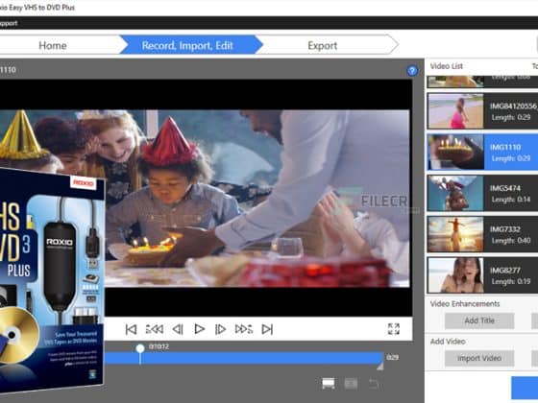Screen dimensions: 538x403
Task: Click the greyed second icon below timeline
Action: 351,384
